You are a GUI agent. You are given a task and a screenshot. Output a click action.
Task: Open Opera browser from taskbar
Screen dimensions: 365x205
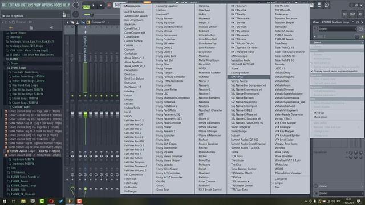pos(51,201)
